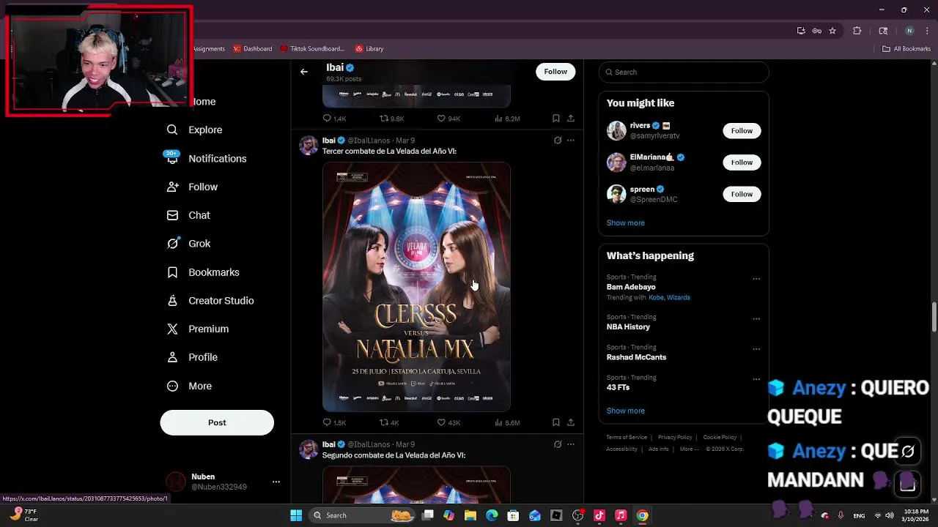Bookmark this tab with the star icon
This screenshot has height=527, width=938.
(x=832, y=31)
